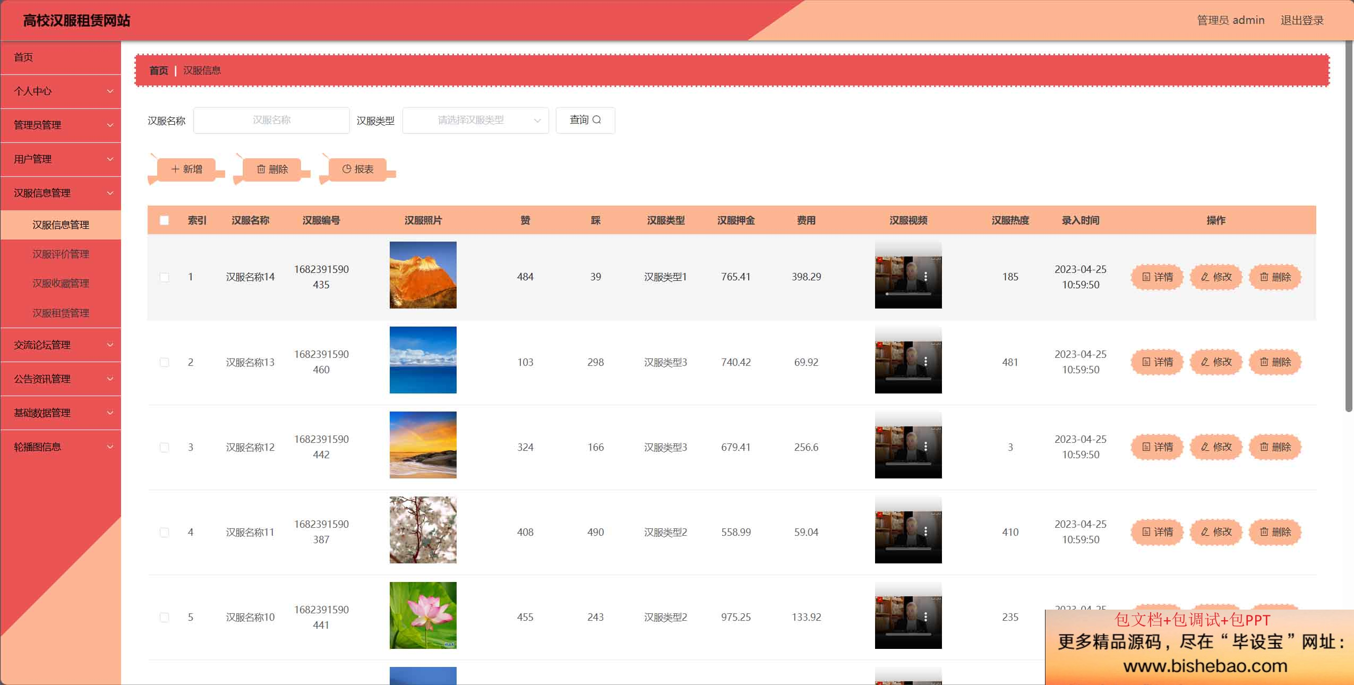The width and height of the screenshot is (1354, 685).
Task: Check the row checkbox for 汉服名称13
Action: tap(164, 362)
